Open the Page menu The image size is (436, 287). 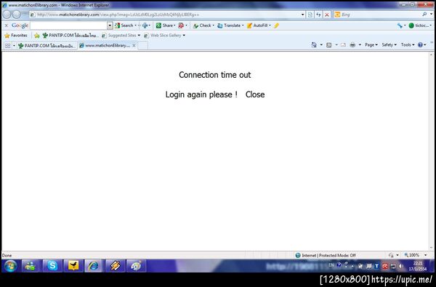tap(371, 45)
